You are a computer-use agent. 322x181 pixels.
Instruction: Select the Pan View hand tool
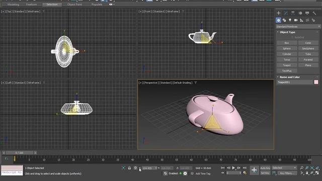pyautogui.click(x=307, y=173)
